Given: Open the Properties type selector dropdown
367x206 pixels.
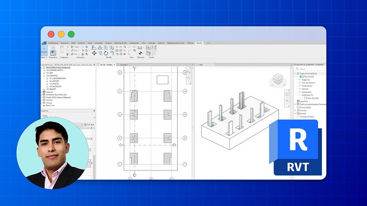Looking at the screenshot, I should (x=94, y=118).
